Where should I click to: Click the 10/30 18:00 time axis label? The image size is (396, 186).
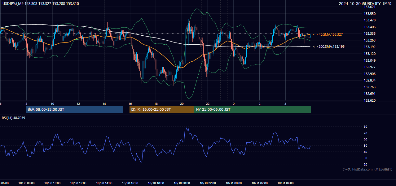click(x=156, y=183)
